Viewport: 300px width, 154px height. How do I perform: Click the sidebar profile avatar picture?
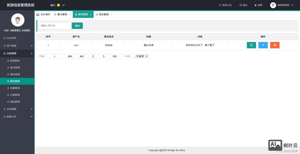point(18,20)
